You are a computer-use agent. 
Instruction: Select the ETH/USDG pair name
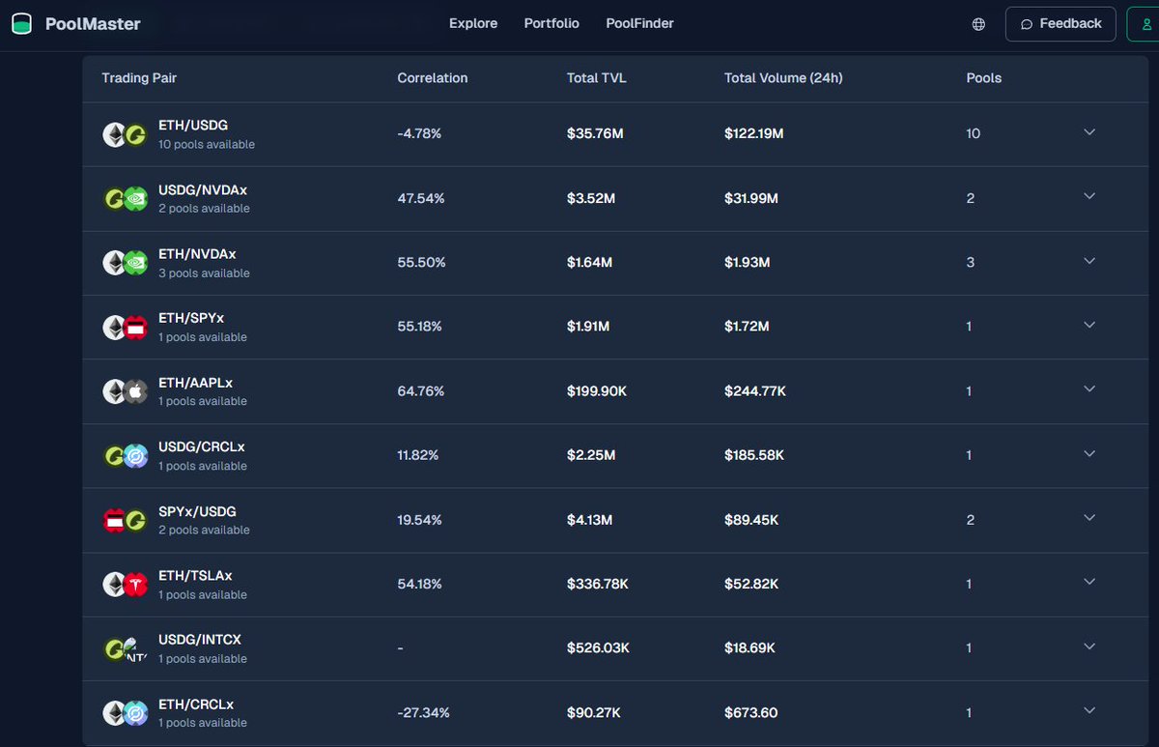click(193, 126)
